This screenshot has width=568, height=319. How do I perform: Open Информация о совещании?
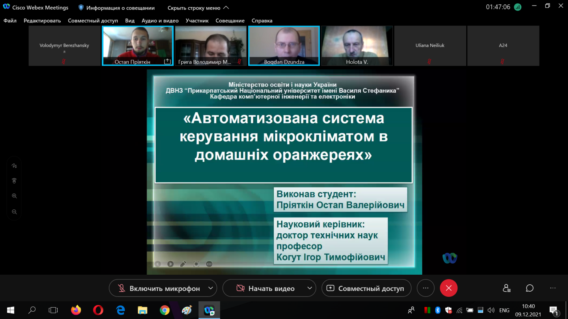coord(116,8)
